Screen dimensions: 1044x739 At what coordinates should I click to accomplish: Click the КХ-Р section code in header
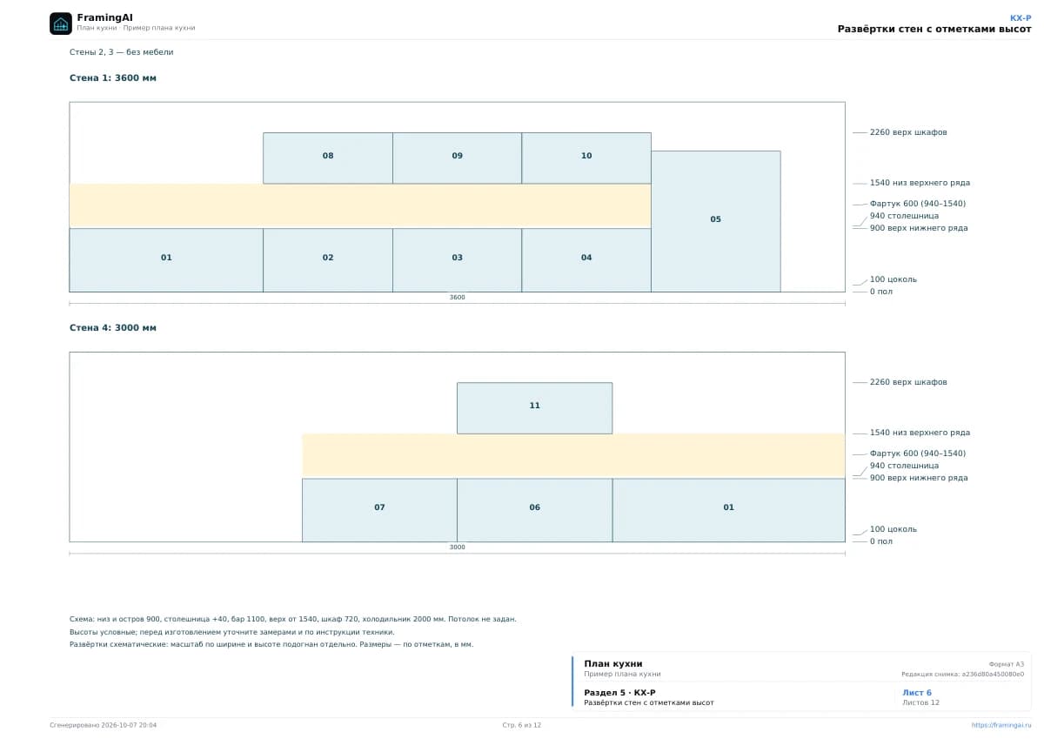(1021, 17)
